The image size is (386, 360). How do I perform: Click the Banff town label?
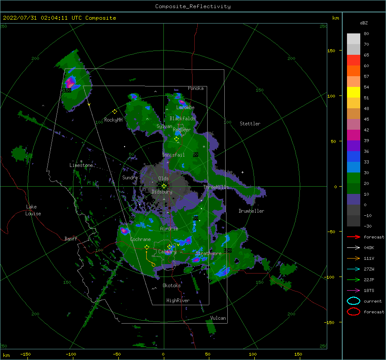pos(71,238)
